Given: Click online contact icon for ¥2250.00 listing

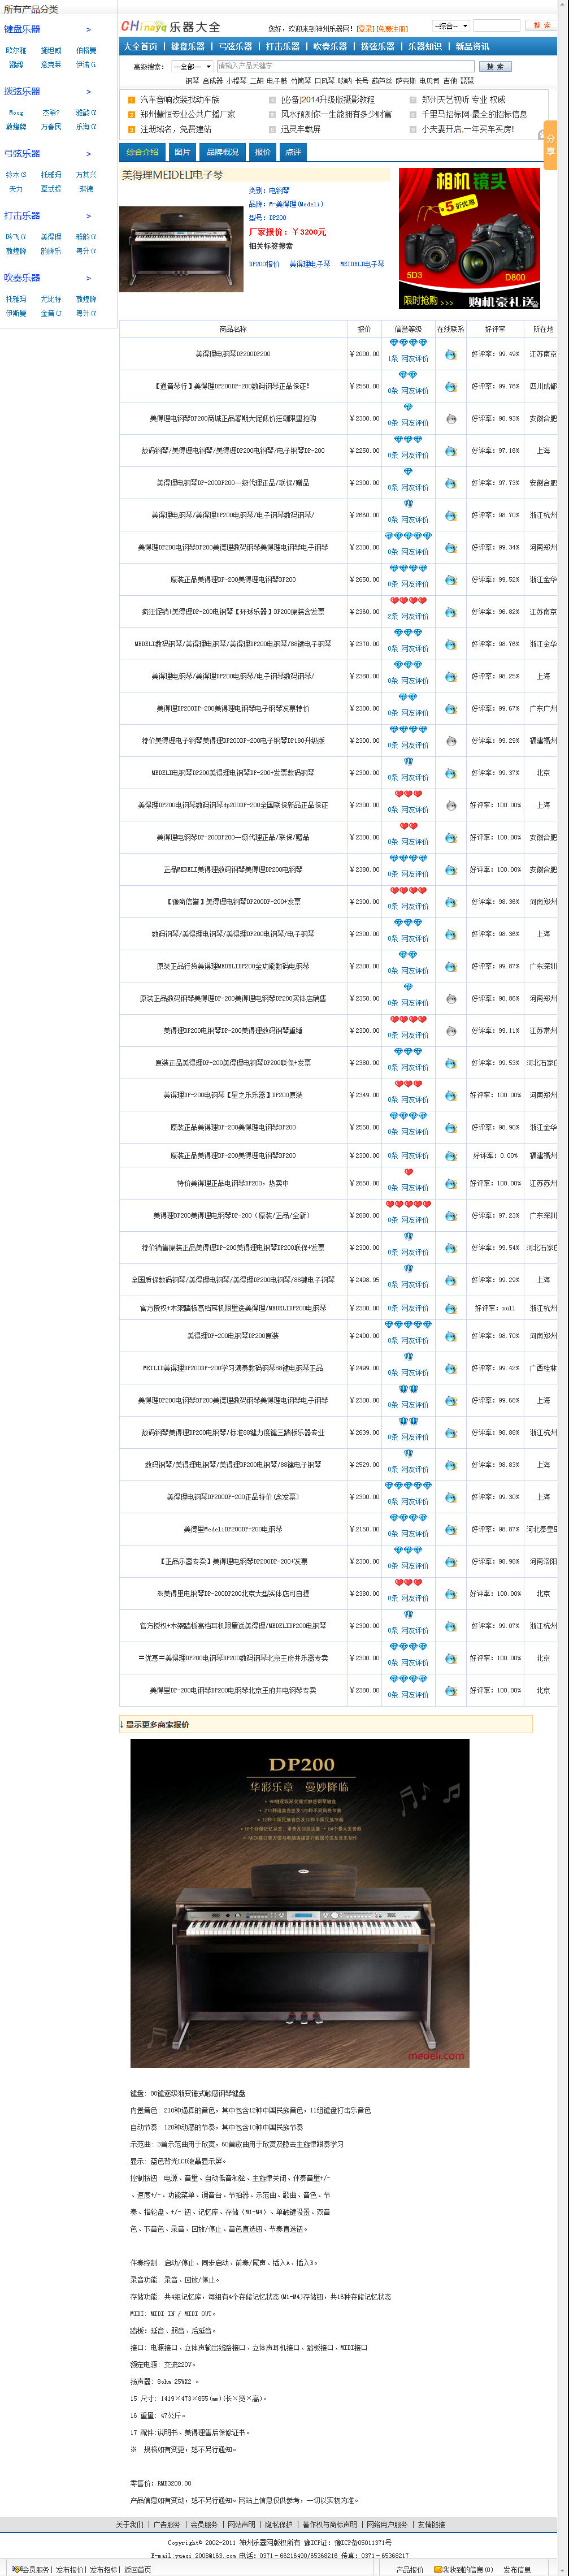Looking at the screenshot, I should point(450,451).
